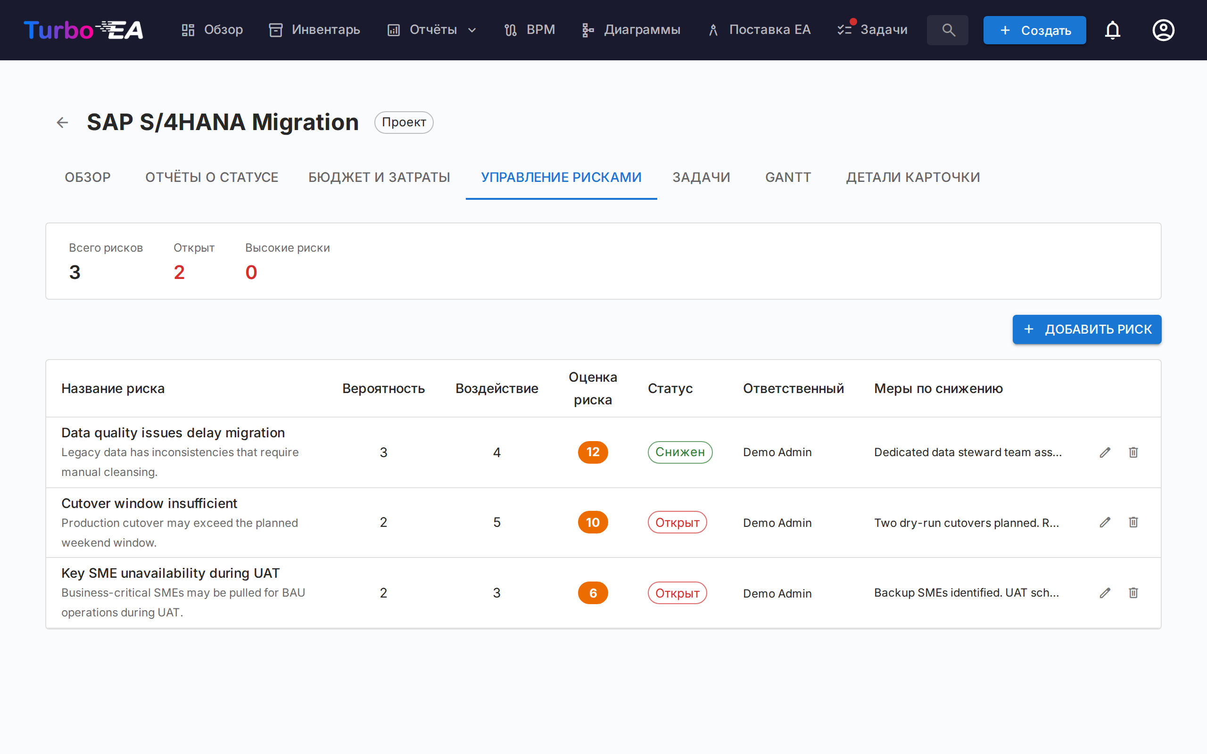Switch to the Бюджет и затраты tab
The height and width of the screenshot is (754, 1207).
point(379,178)
